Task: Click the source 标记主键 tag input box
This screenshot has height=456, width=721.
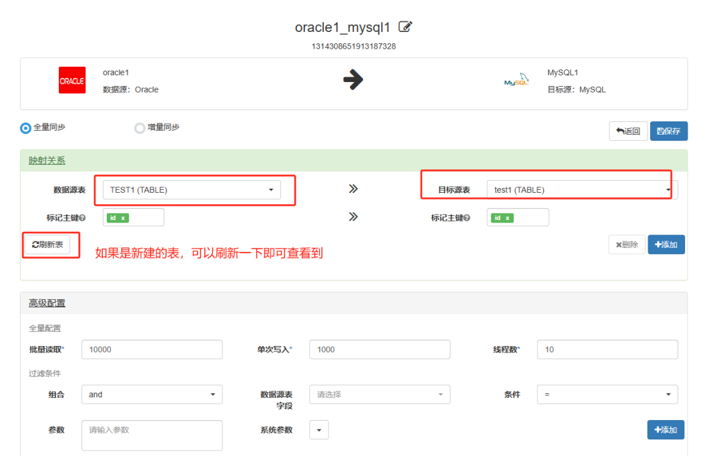Action: [134, 217]
